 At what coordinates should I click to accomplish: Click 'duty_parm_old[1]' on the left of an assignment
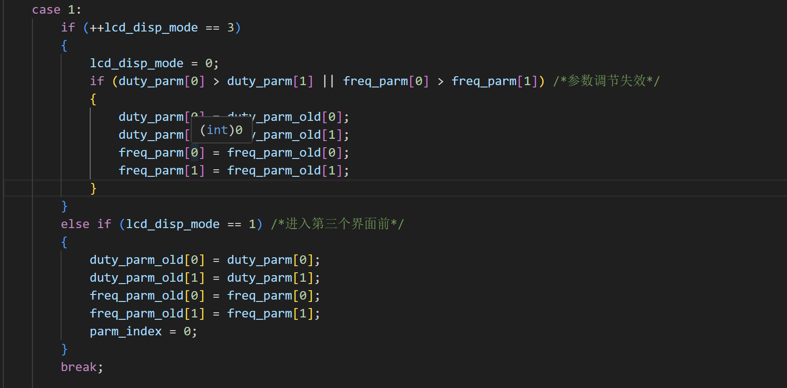(147, 277)
